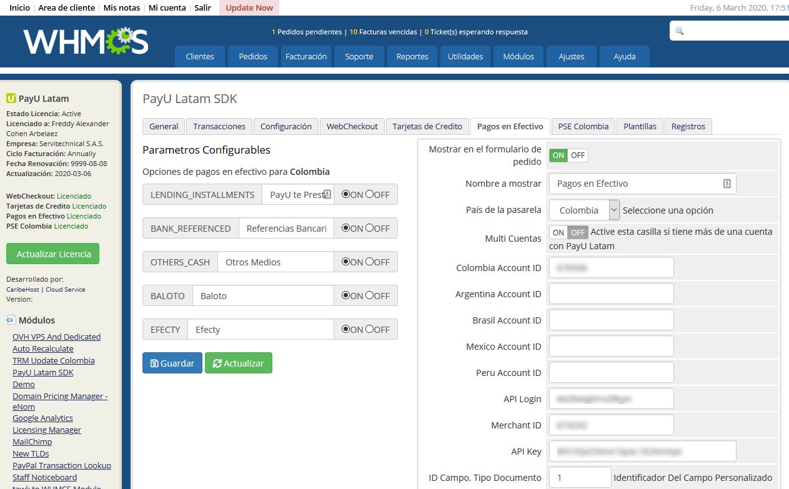The image size is (789, 489).
Task: Click the password manager icon in Nombre a mostrar field
Action: pyautogui.click(x=727, y=184)
